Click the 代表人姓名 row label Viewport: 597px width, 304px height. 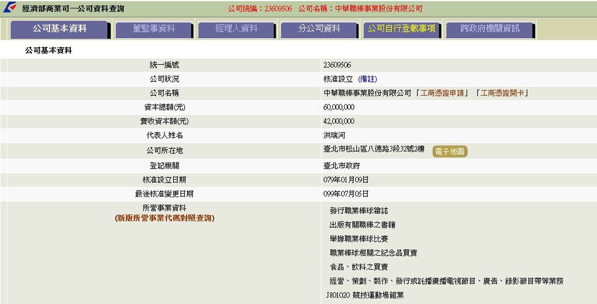[164, 135]
